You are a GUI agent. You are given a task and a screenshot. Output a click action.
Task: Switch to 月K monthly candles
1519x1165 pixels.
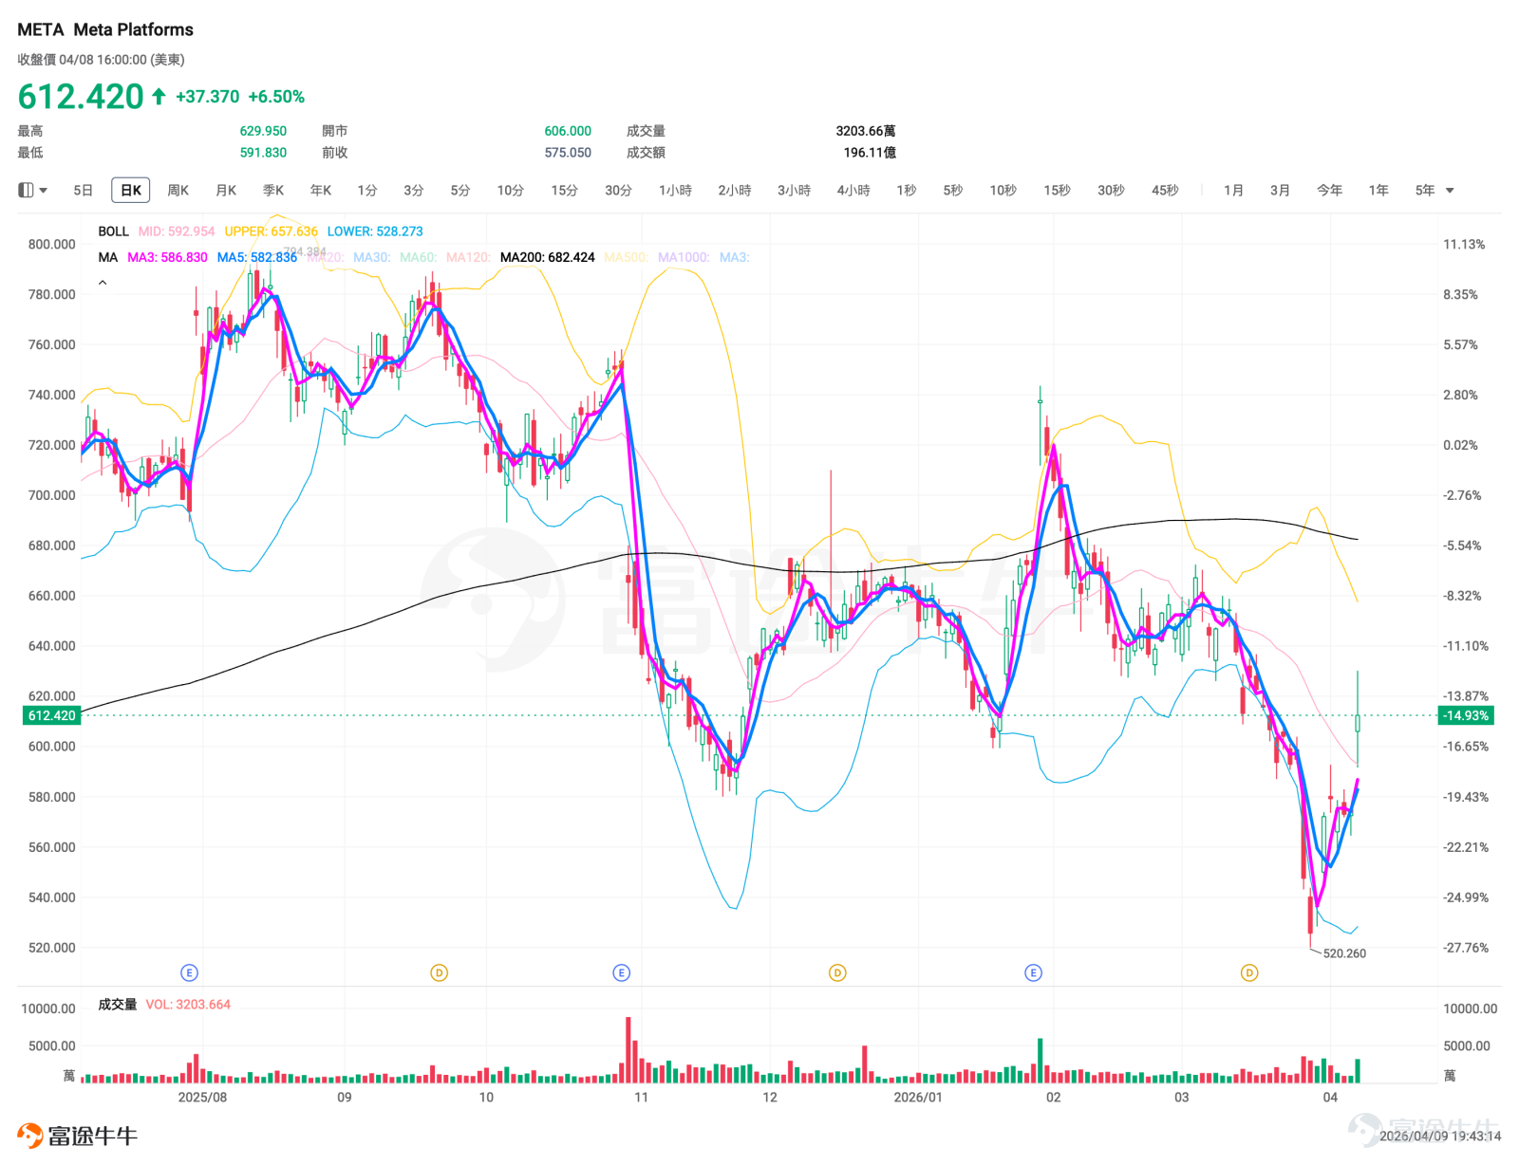(x=226, y=191)
